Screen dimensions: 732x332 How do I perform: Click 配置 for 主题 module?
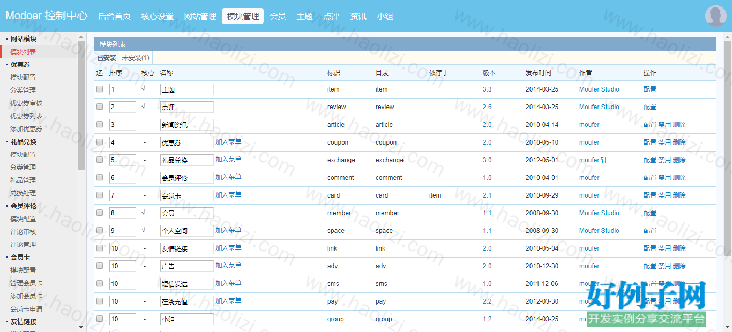click(x=650, y=89)
